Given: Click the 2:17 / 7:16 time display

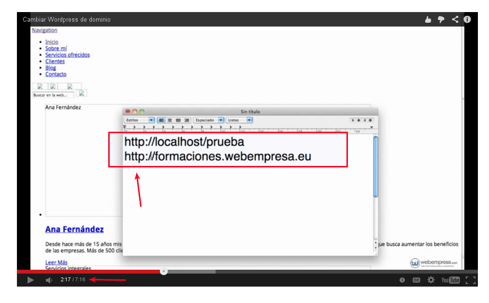Looking at the screenshot, I should [x=72, y=280].
